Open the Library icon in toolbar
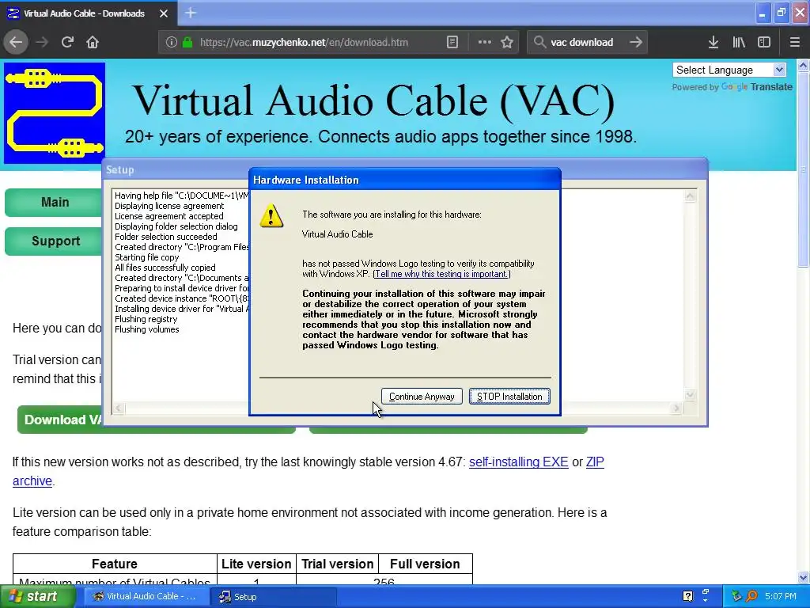 click(739, 43)
